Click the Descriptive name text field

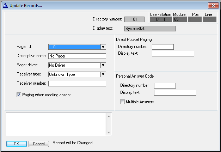(x=77, y=56)
